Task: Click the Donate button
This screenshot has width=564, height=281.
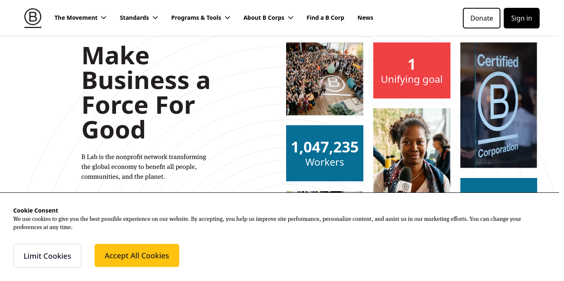Action: tap(481, 18)
